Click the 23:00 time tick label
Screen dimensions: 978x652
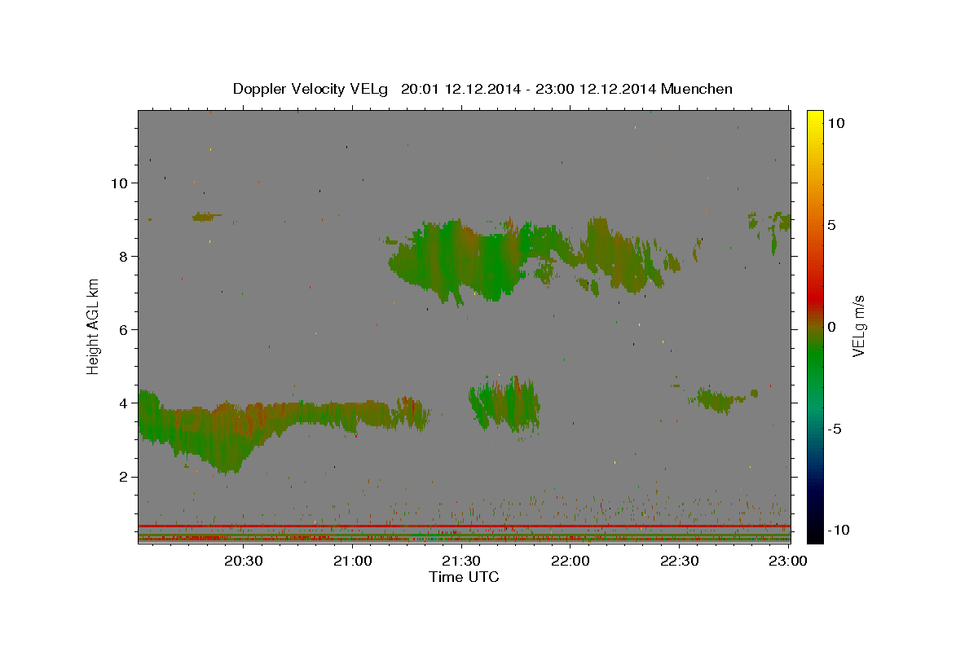(787, 561)
